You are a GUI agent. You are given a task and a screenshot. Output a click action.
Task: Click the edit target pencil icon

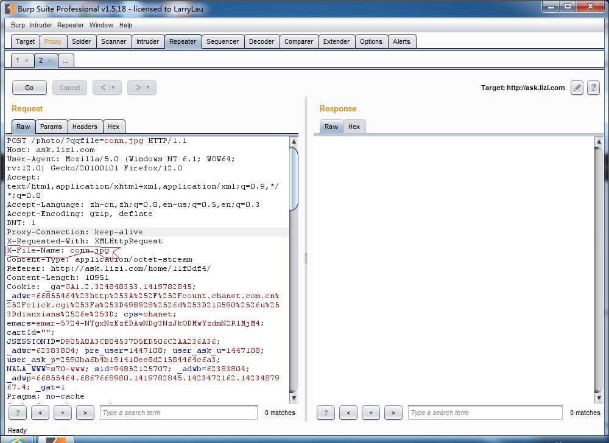click(x=577, y=88)
